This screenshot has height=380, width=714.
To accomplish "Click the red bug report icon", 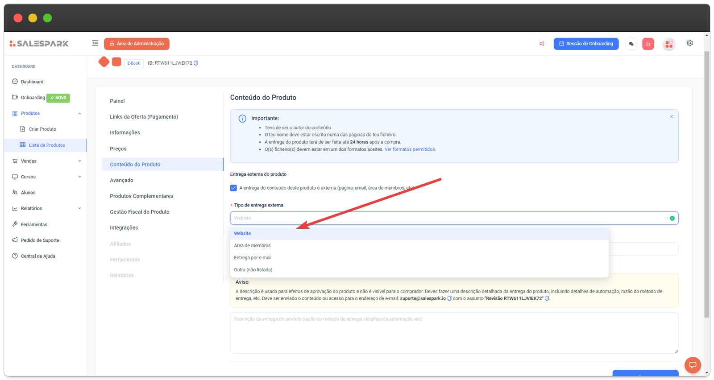I will [x=648, y=44].
